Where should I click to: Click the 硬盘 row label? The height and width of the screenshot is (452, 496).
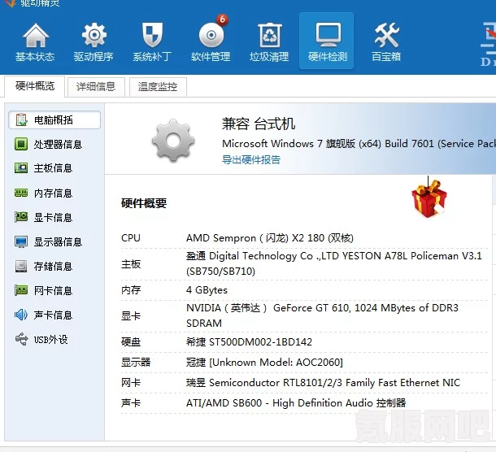tap(131, 342)
